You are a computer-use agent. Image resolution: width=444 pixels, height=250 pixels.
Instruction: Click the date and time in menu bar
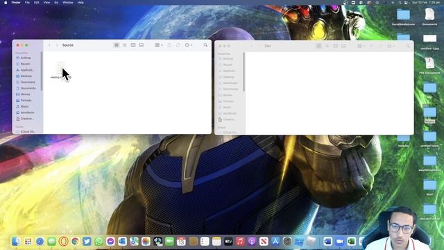click(426, 3)
